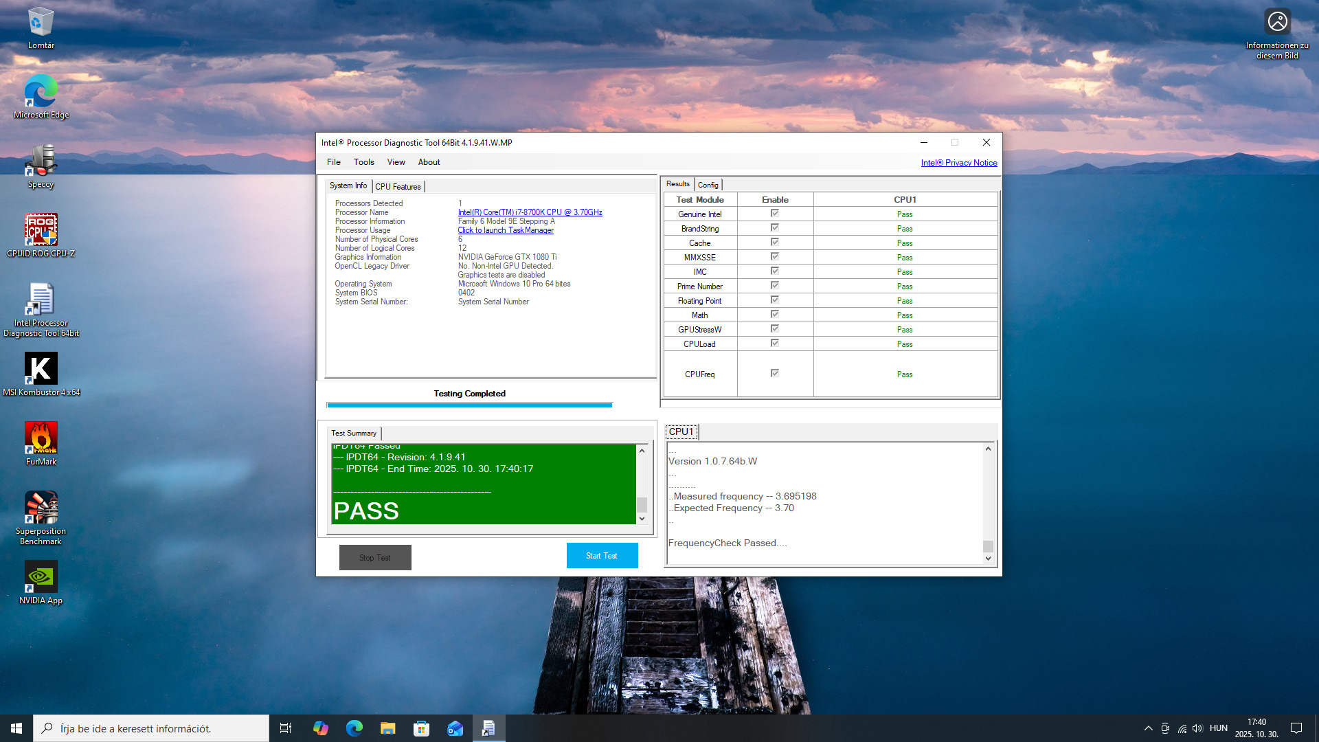Viewport: 1319px width, 742px height.
Task: Open the Tools menu
Action: coord(363,162)
